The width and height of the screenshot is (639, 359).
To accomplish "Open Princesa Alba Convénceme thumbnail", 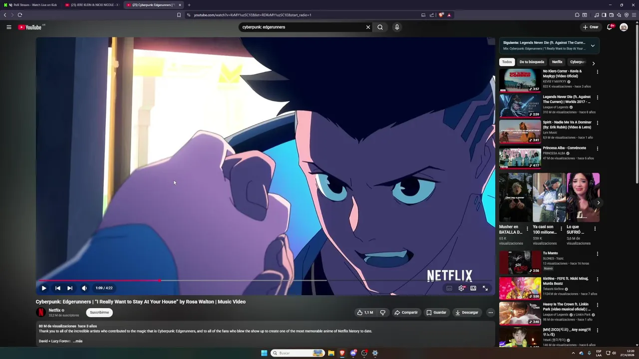I will tap(520, 157).
